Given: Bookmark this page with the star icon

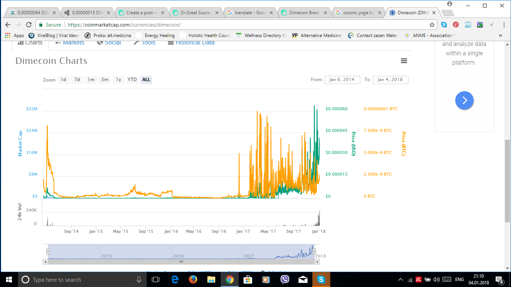Looking at the screenshot, I should (x=432, y=25).
